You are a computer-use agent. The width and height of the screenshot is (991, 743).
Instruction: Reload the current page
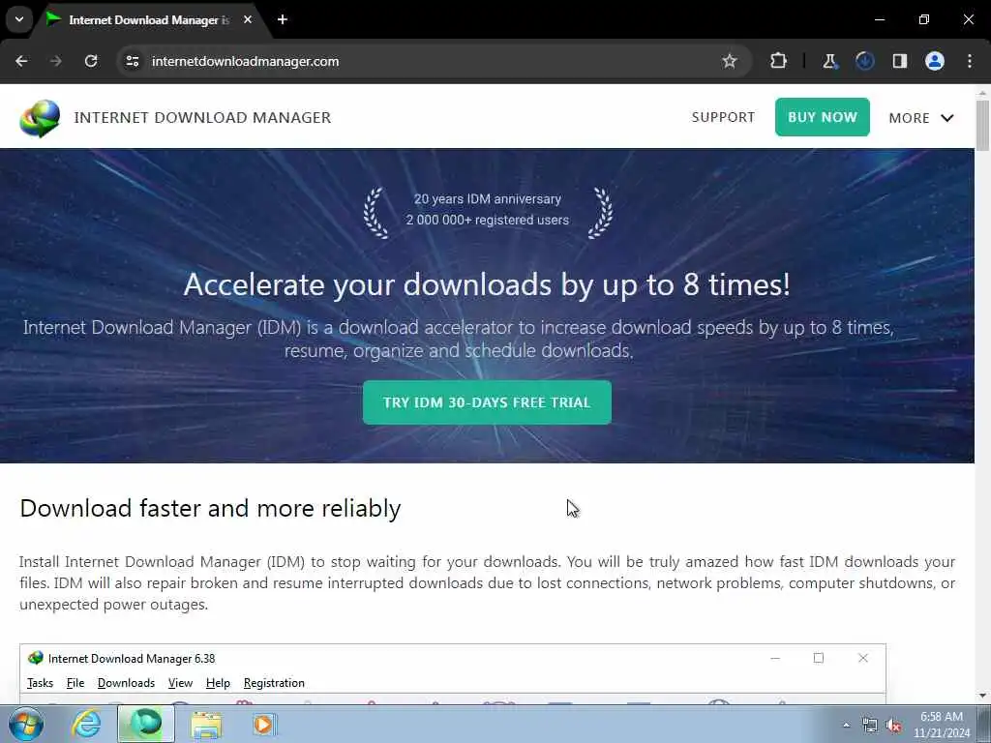point(91,61)
